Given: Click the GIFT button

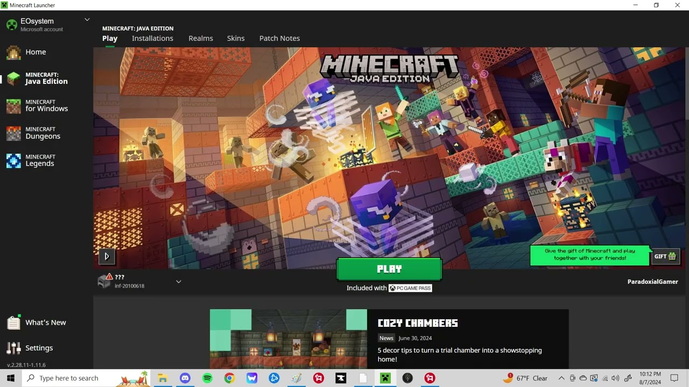Looking at the screenshot, I should (665, 256).
